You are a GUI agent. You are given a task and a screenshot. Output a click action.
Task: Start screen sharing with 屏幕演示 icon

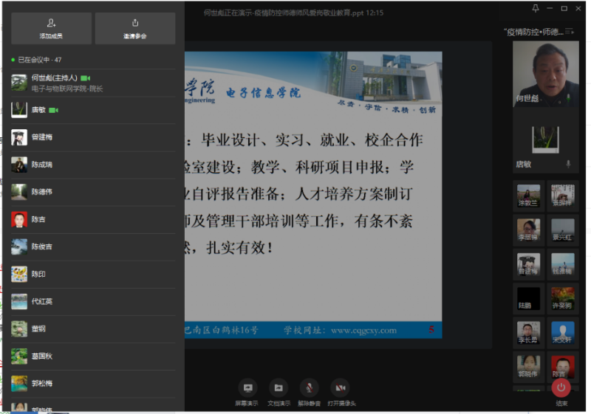(x=247, y=387)
